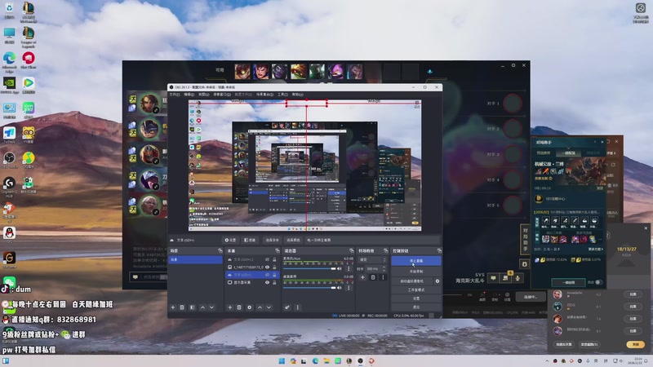653x367 pixels.
Task: Move selected scene up with arrow
Action: [202, 307]
